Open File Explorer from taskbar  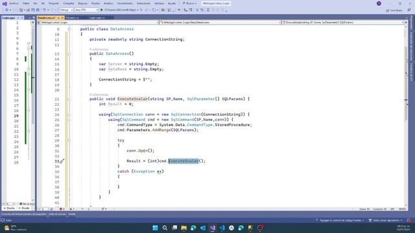(184, 228)
